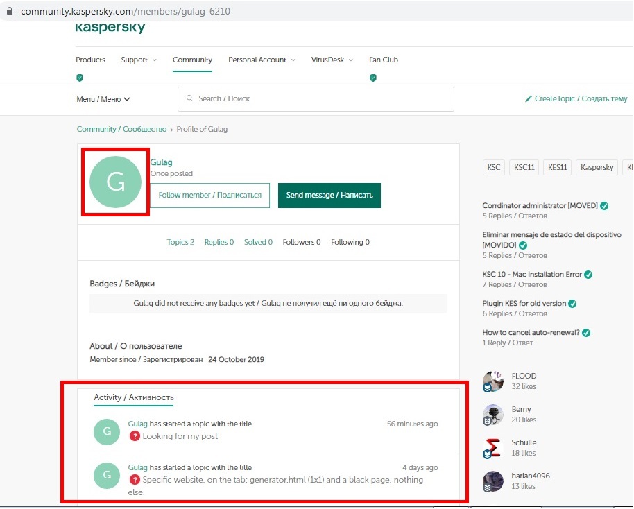Select the Activity / Активность tab
The height and width of the screenshot is (509, 634).
pyautogui.click(x=134, y=397)
